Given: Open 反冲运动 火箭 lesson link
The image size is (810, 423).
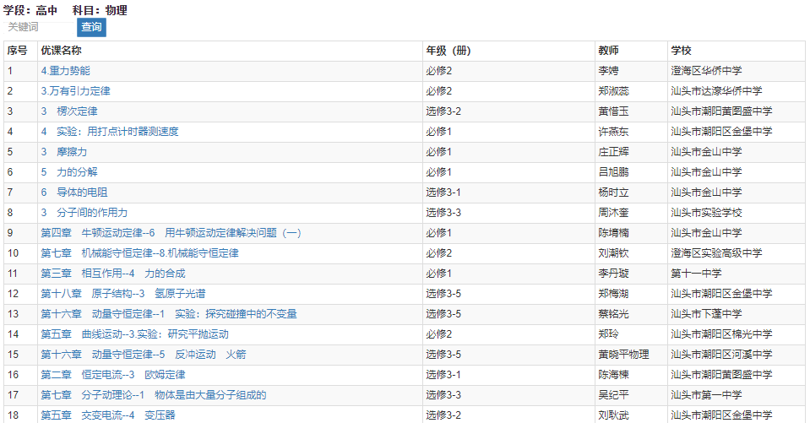Looking at the screenshot, I should pos(144,355).
